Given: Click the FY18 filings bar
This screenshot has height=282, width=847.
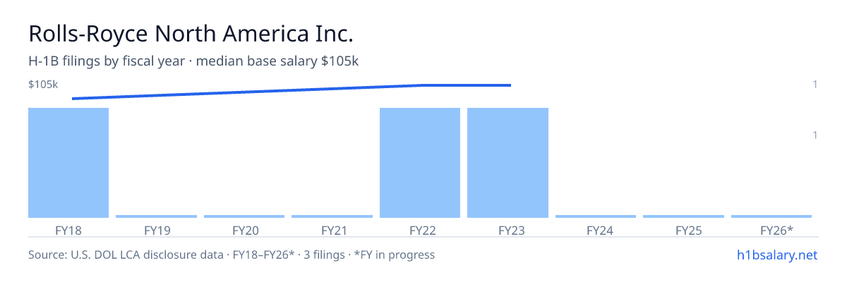Looking at the screenshot, I should 68,163.
